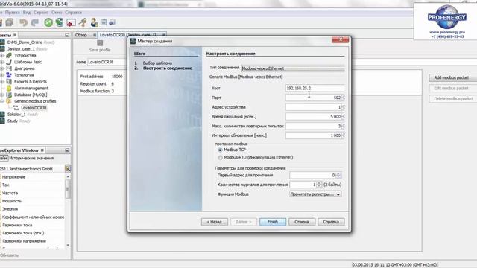The image size is (477, 268).
Task: Click the monitor icon at toolbar end
Action: 113,22
